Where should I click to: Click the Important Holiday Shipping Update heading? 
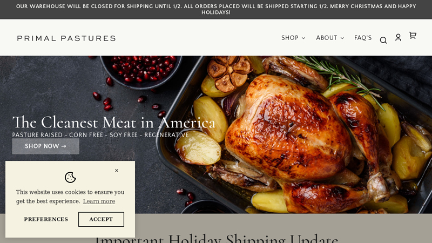click(216, 238)
